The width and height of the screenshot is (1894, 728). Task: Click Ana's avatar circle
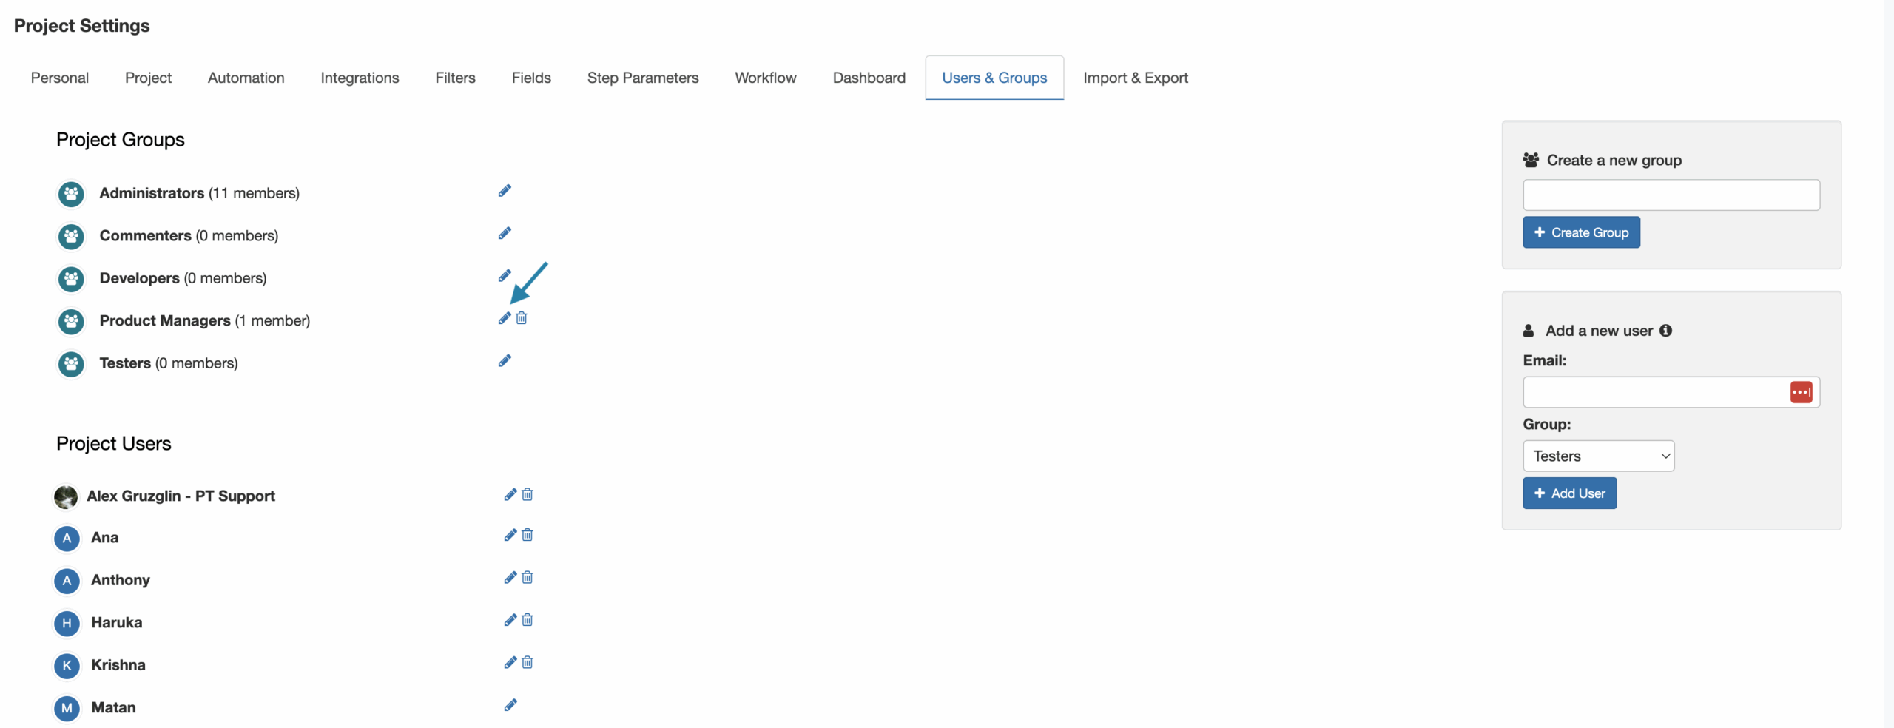67,538
